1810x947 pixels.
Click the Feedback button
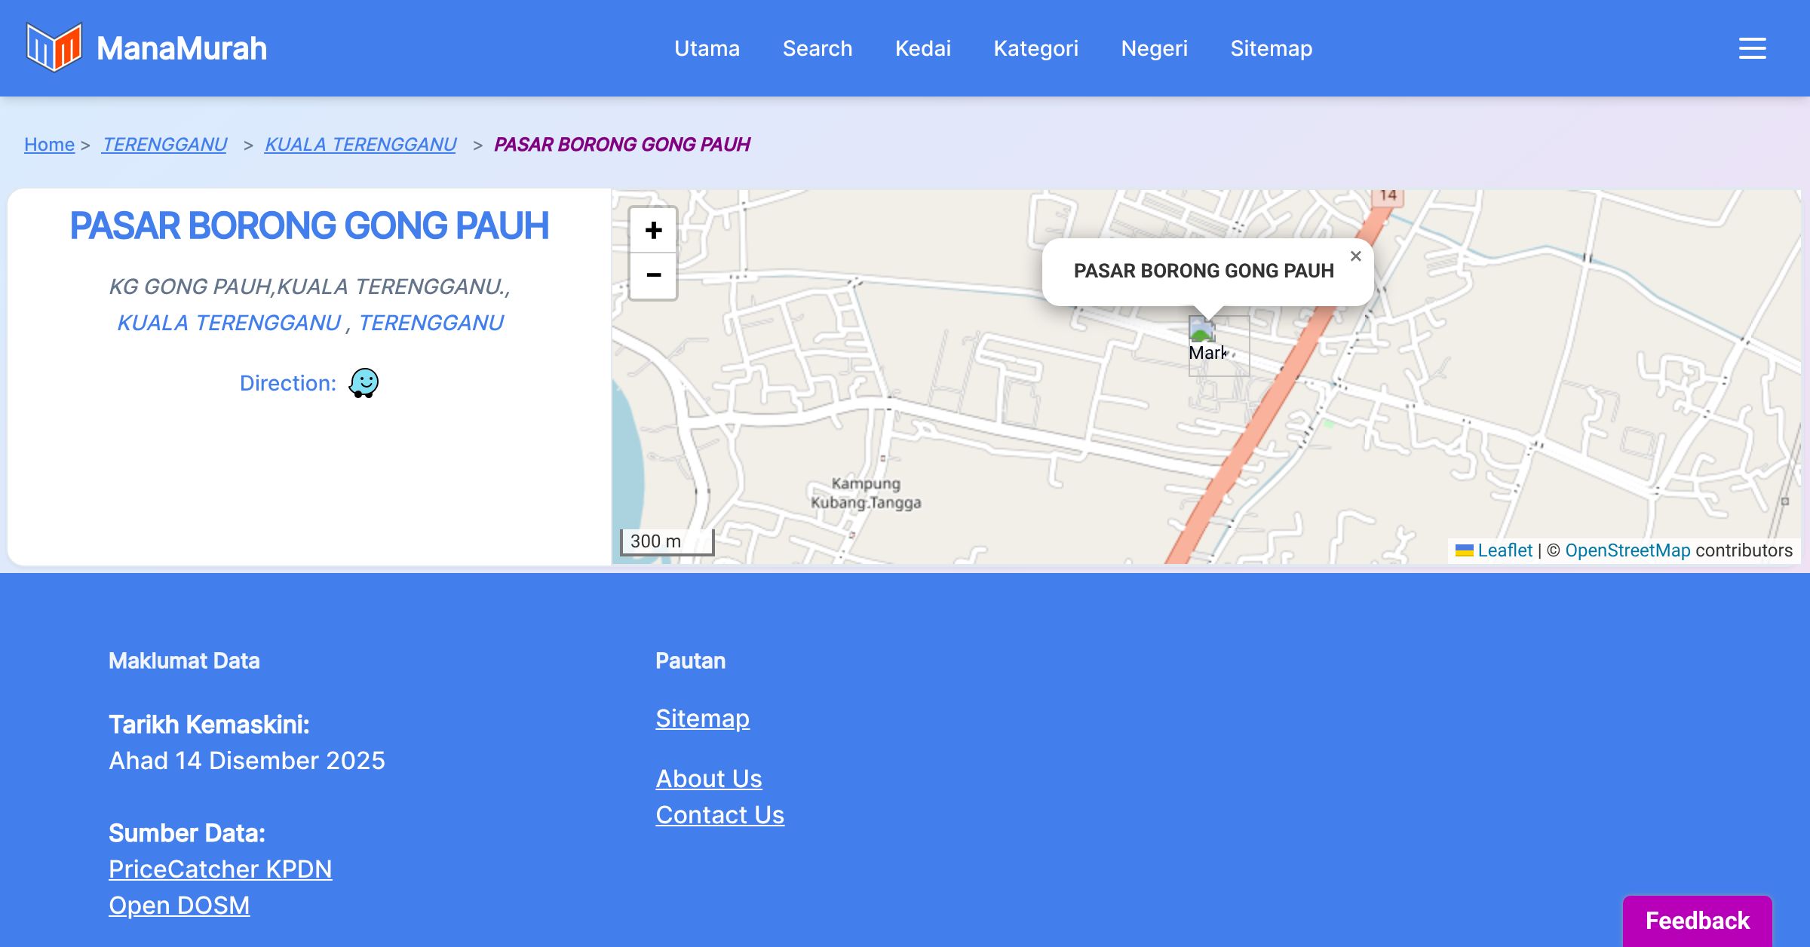(1697, 921)
